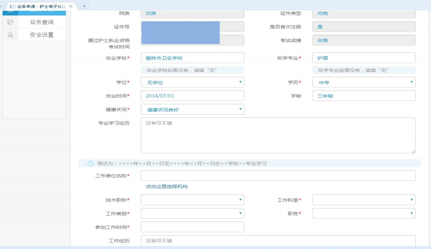The width and height of the screenshot is (431, 249).
Task: Click the 点击这里选择机构 link
Action: coord(166,186)
